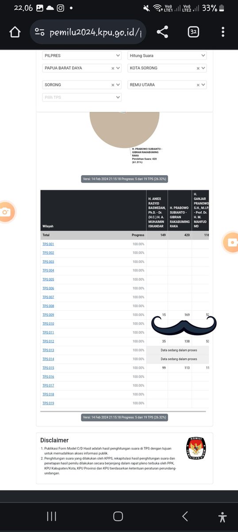Open TPS 010 link
Screen dimensions: 238x532
tap(48, 324)
